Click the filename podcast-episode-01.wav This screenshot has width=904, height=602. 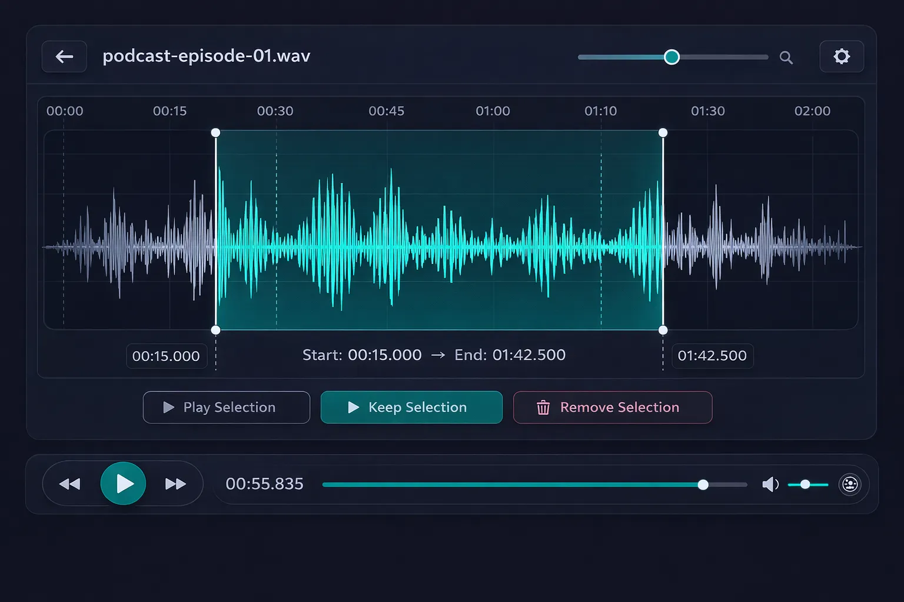click(206, 56)
